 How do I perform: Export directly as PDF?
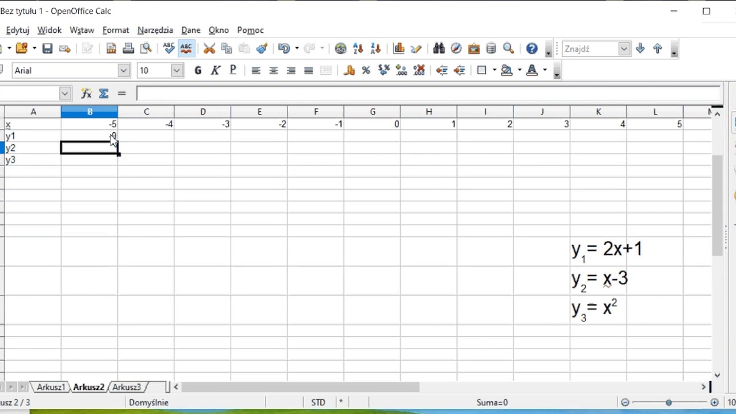point(112,49)
